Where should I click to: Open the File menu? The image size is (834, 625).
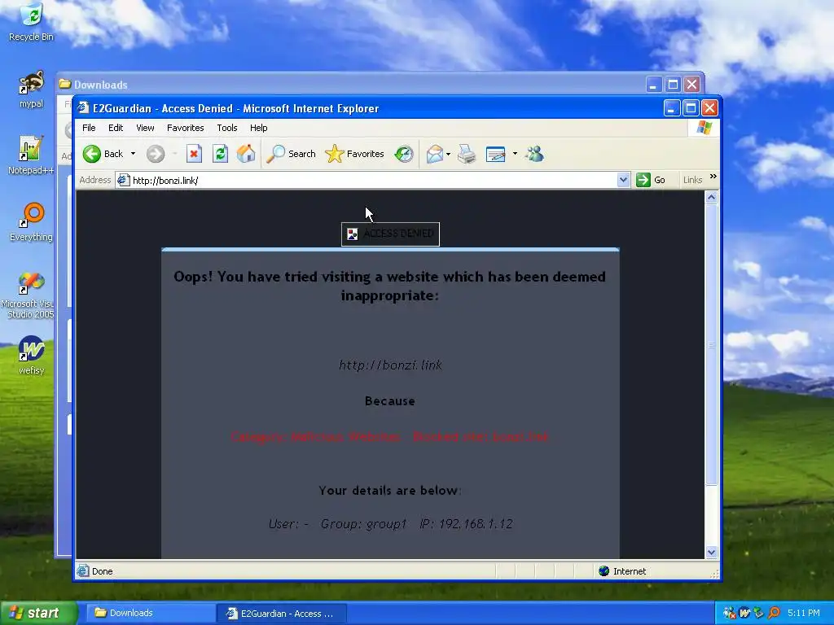(89, 128)
